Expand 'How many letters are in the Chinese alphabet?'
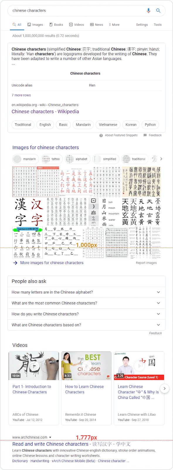 86,292
